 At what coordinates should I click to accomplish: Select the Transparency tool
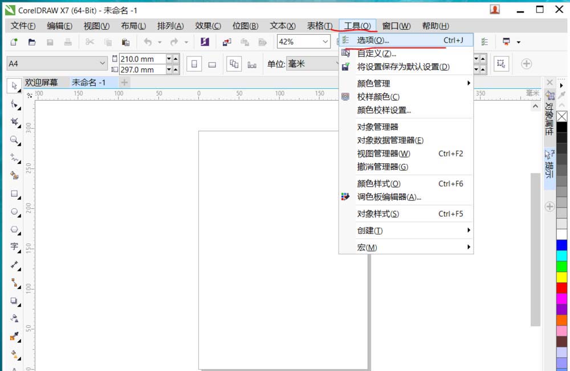15,318
